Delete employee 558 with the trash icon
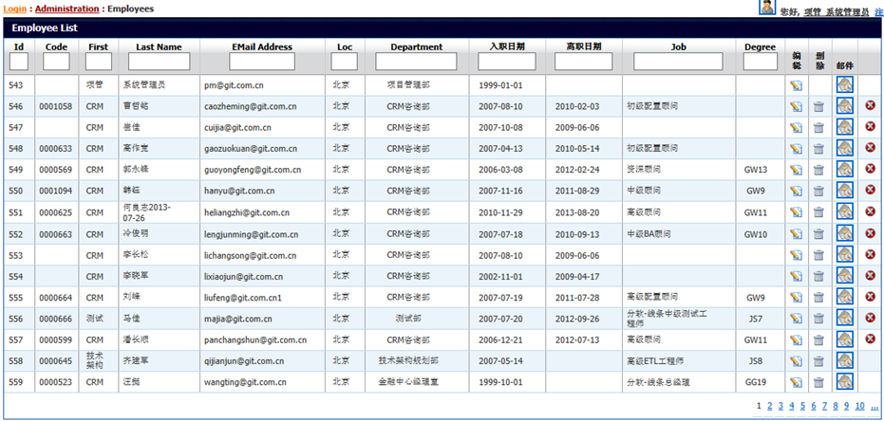Image resolution: width=884 pixels, height=421 pixels. (x=818, y=361)
